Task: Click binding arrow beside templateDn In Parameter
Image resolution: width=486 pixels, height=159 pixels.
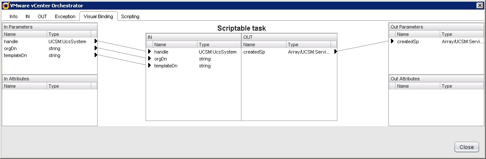Action: coord(96,55)
